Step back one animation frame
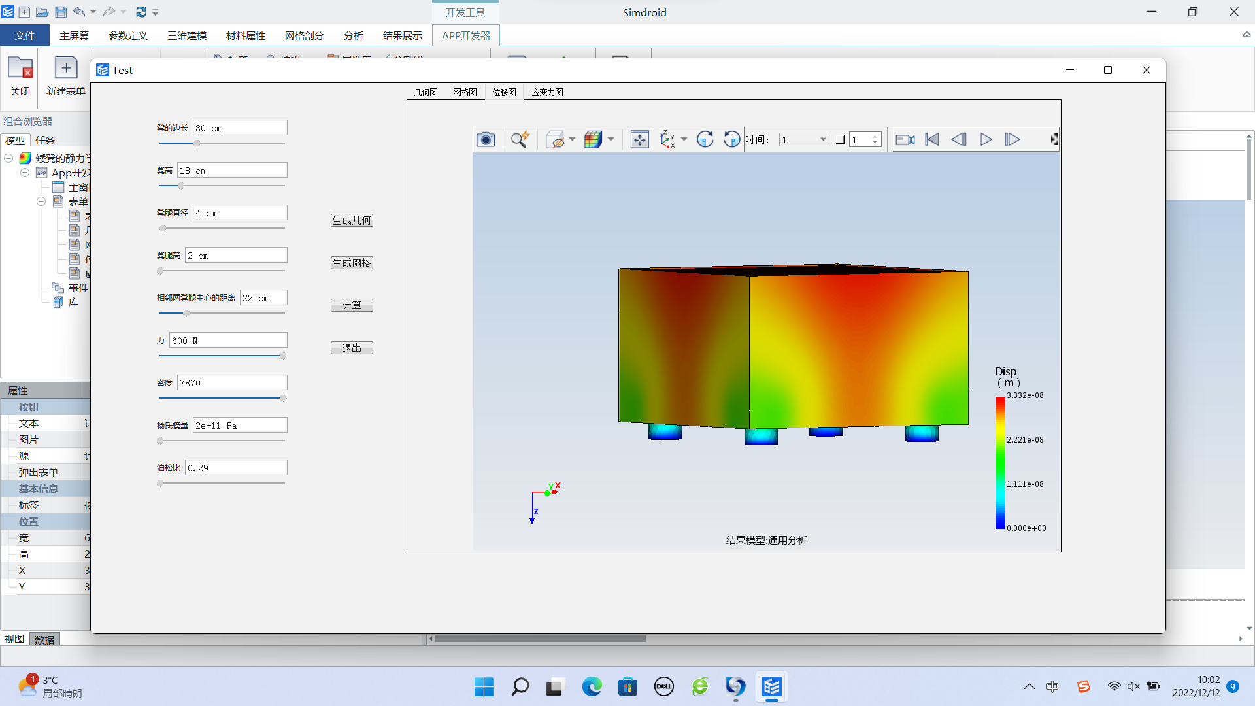The height and width of the screenshot is (706, 1255). (x=959, y=139)
